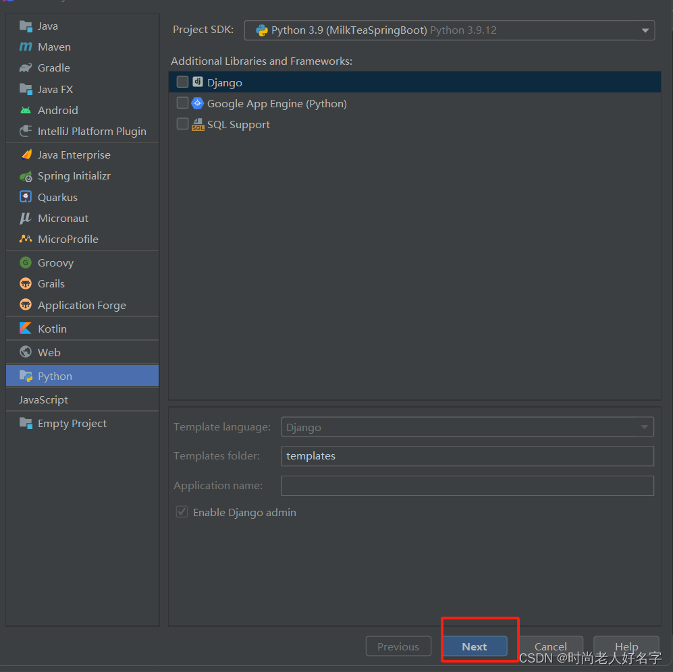Screen dimensions: 673x672
Task: Select MicroProfile label in project list
Action: [68, 239]
